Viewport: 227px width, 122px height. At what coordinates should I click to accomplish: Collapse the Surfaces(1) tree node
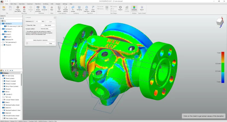1,29
